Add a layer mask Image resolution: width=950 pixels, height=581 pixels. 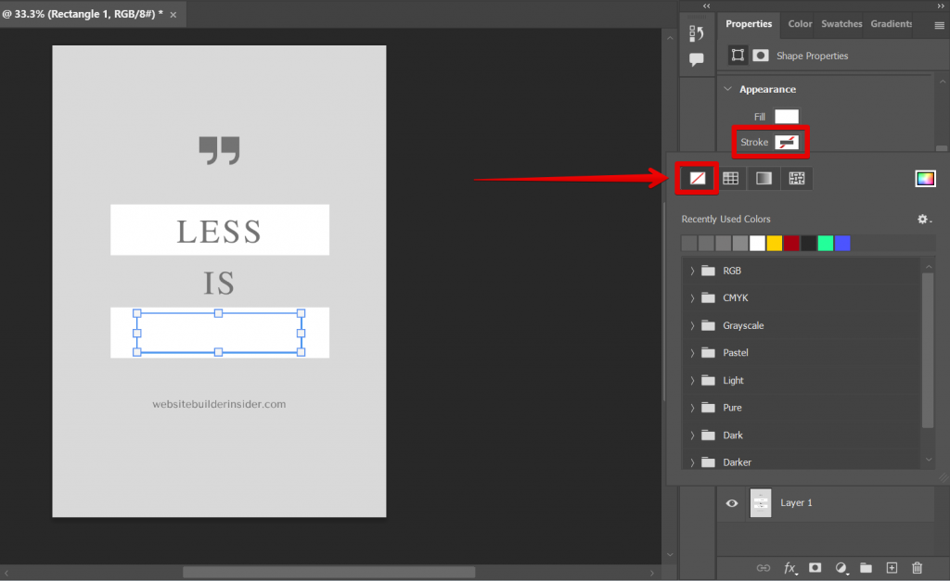tap(815, 567)
